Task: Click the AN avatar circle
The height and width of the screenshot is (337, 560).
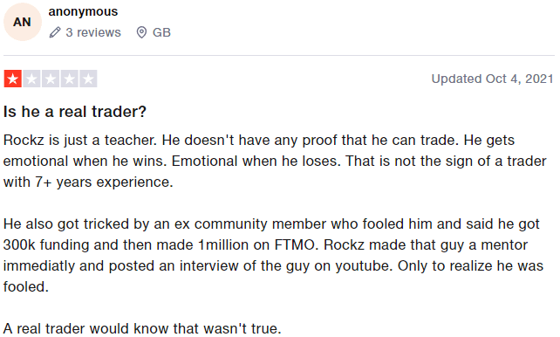Action: point(22,22)
